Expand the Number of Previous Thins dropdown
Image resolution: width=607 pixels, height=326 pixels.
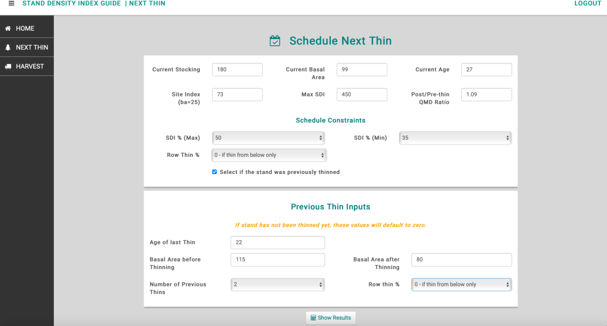(x=277, y=285)
